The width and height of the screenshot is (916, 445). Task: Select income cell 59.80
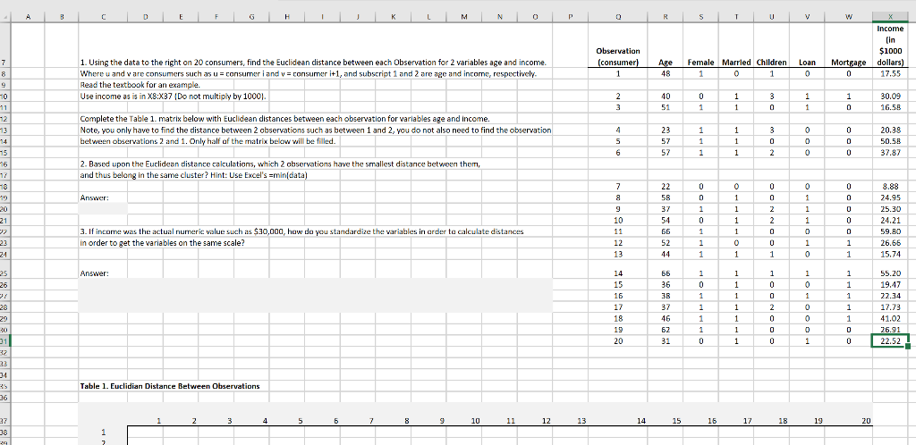[890, 231]
